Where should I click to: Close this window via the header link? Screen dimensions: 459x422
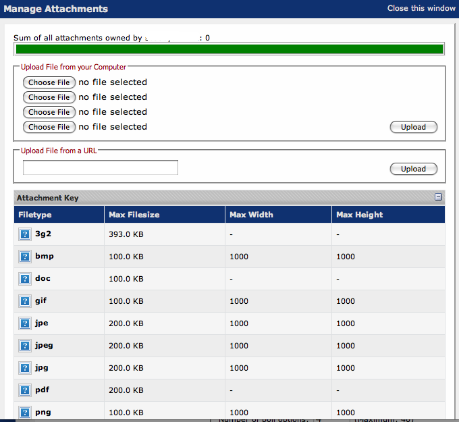coord(421,8)
